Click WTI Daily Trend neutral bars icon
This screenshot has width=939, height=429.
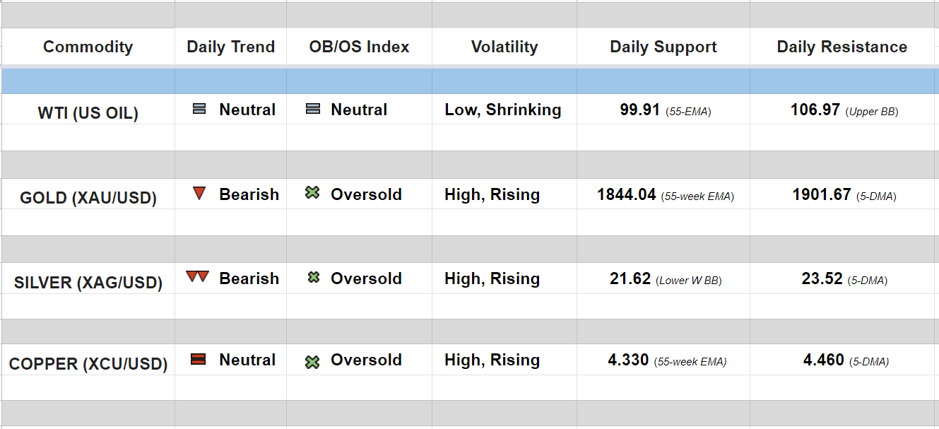click(x=199, y=110)
